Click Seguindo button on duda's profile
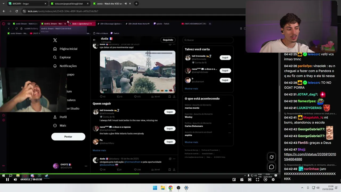 tap(168, 40)
